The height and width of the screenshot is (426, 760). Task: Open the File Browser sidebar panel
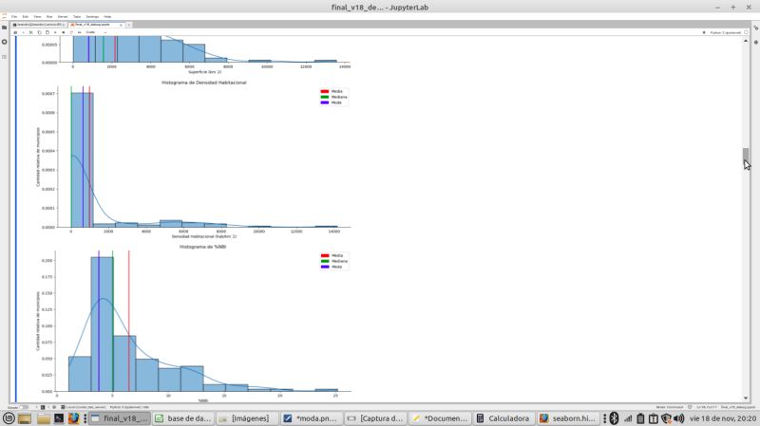[5, 28]
